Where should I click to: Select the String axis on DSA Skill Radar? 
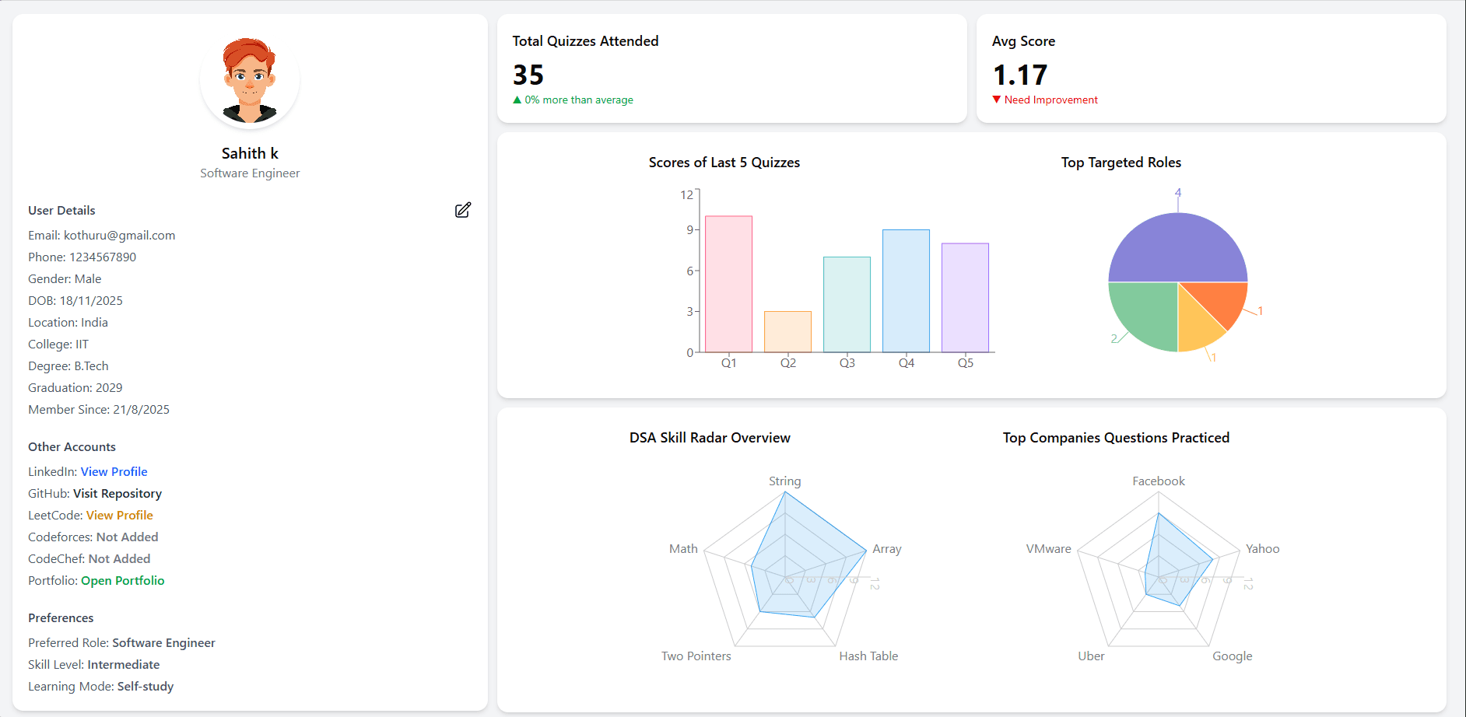point(784,481)
